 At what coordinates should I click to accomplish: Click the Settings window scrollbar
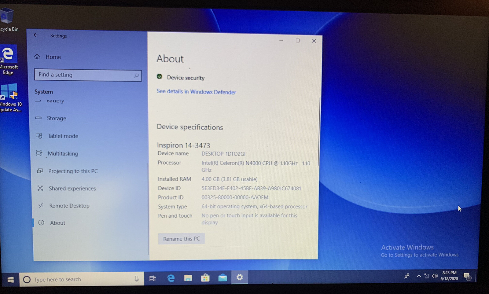[319, 131]
